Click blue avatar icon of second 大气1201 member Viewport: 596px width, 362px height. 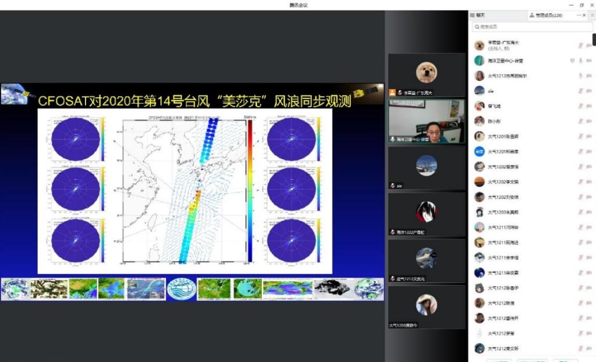(479, 151)
